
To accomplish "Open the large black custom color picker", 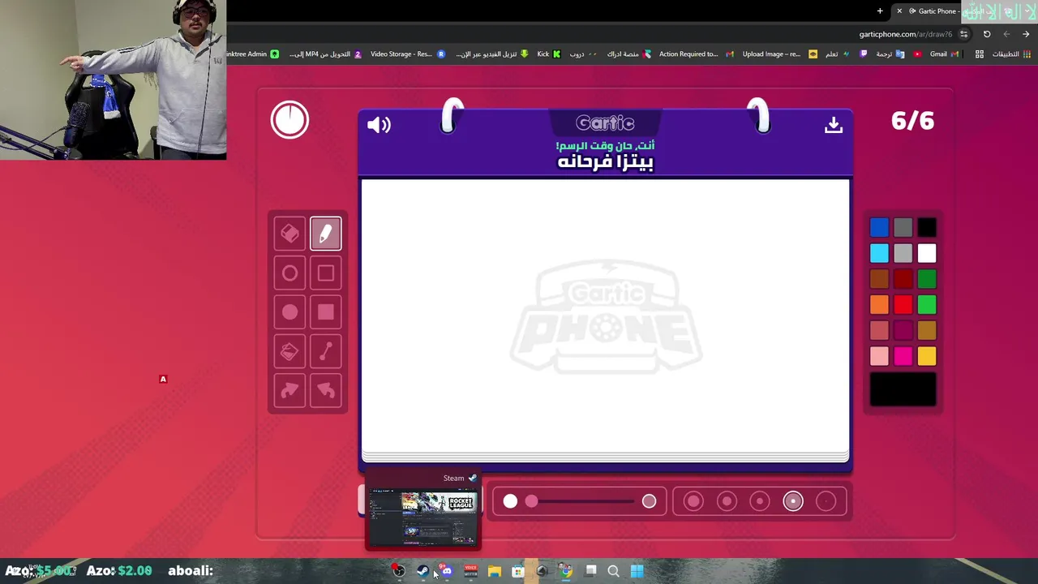I will (x=903, y=390).
